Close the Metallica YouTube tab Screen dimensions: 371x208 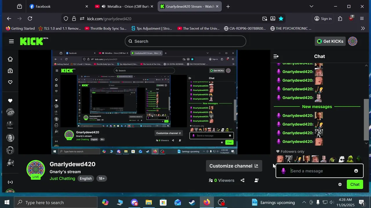[152, 6]
